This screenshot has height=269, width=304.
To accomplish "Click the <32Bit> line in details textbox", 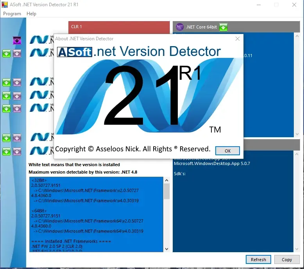I will [x=39, y=180].
